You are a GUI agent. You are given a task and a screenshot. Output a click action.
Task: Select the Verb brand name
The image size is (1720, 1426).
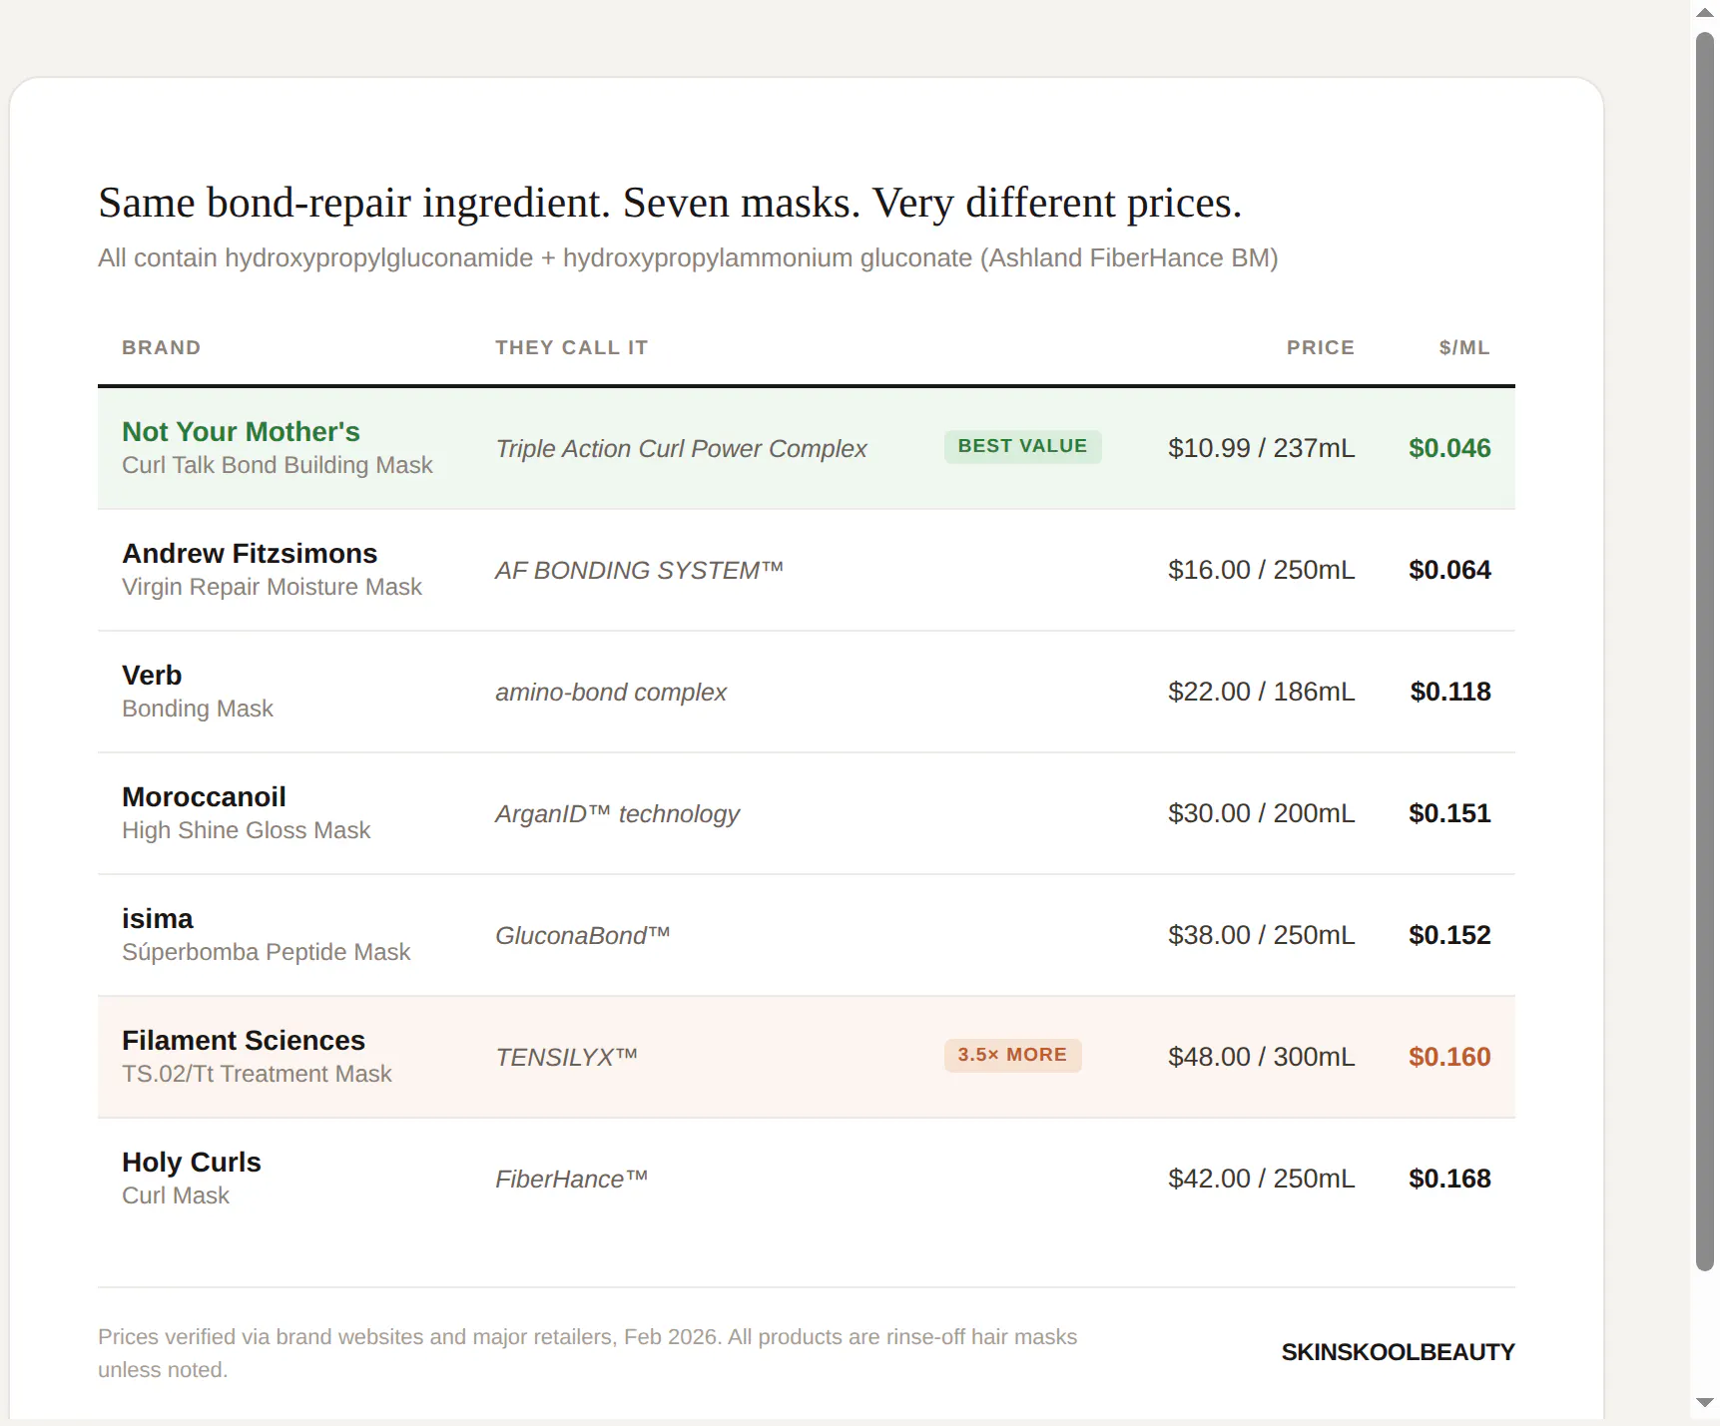point(152,675)
